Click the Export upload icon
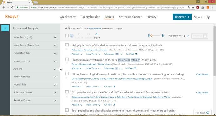The height and width of the screenshot is (116, 216). coord(97,34)
